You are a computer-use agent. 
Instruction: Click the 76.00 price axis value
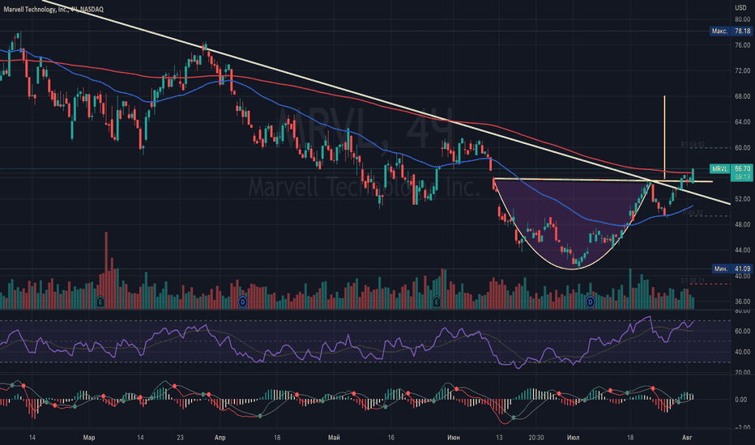(x=743, y=45)
